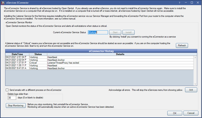Viewport: 202px width, 118px height.
Task: Click the history scrollbar up arrow
Action: click(x=195, y=58)
